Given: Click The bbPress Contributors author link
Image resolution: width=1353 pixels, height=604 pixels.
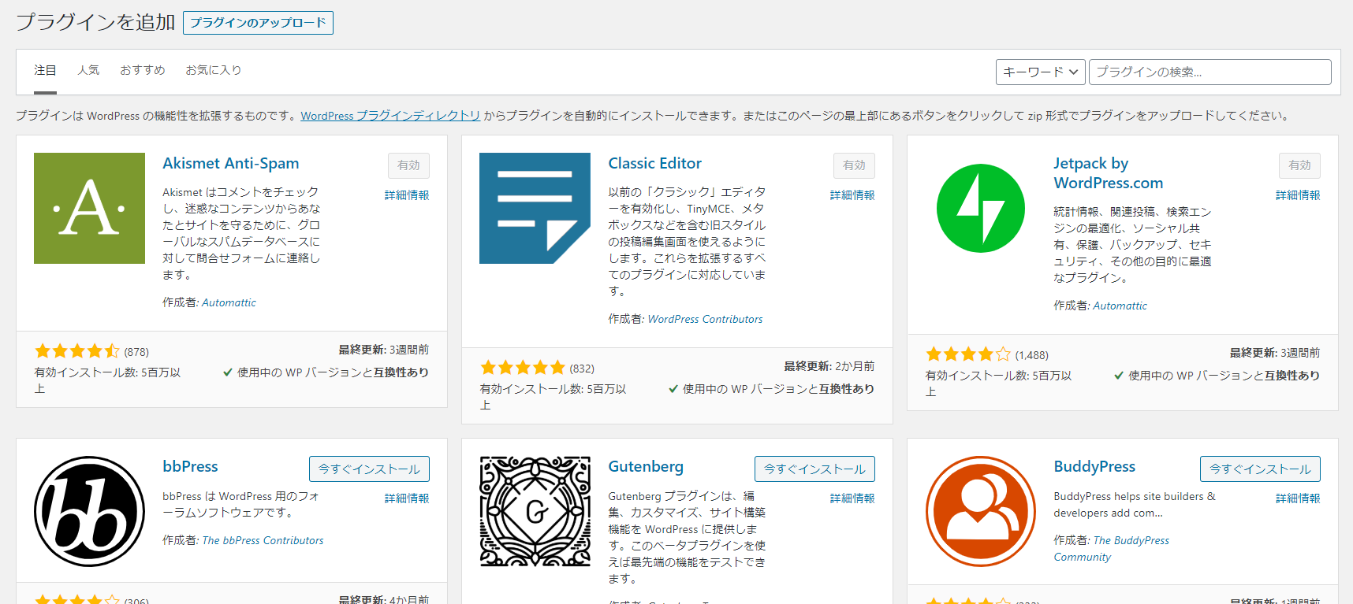Looking at the screenshot, I should [x=263, y=540].
